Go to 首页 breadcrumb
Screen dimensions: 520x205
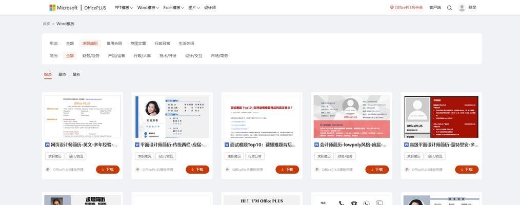point(47,24)
